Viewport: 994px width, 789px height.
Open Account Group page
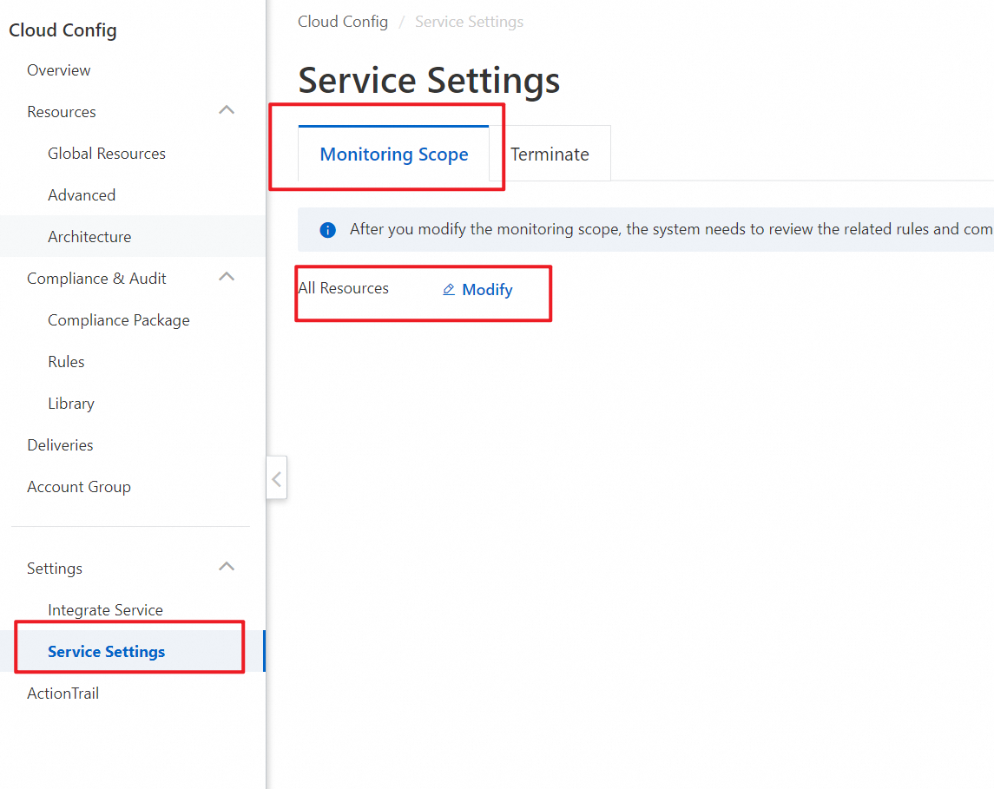[79, 487]
